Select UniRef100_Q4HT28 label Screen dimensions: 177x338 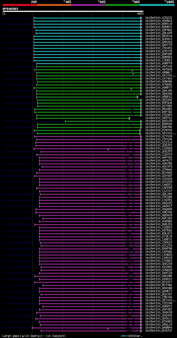[x=159, y=273]
